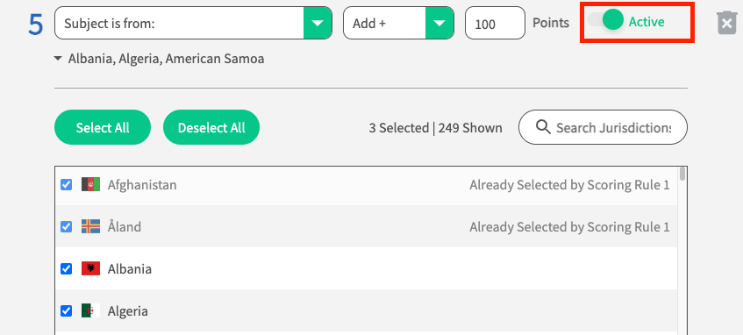743x335 pixels.
Task: Click the Albania flag icon
Action: (90, 268)
